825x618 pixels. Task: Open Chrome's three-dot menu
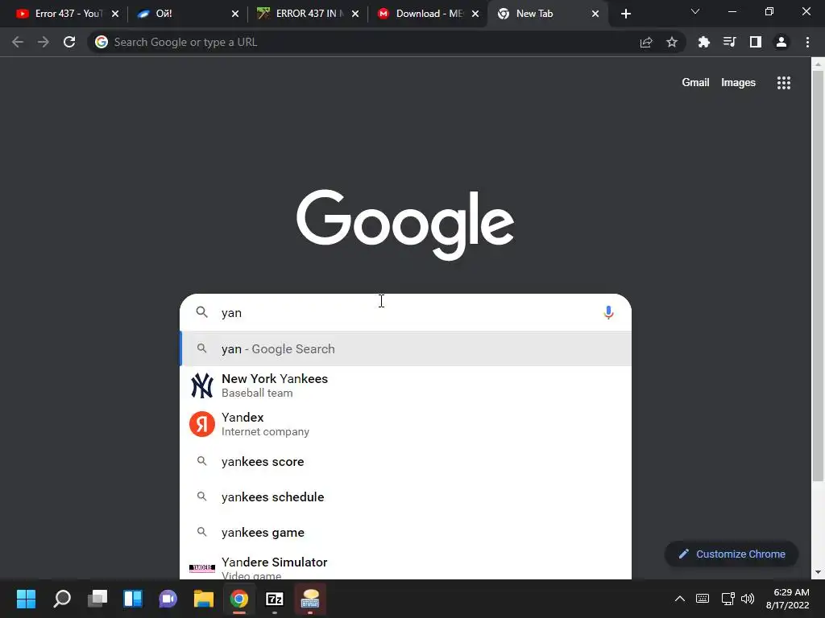coord(807,42)
